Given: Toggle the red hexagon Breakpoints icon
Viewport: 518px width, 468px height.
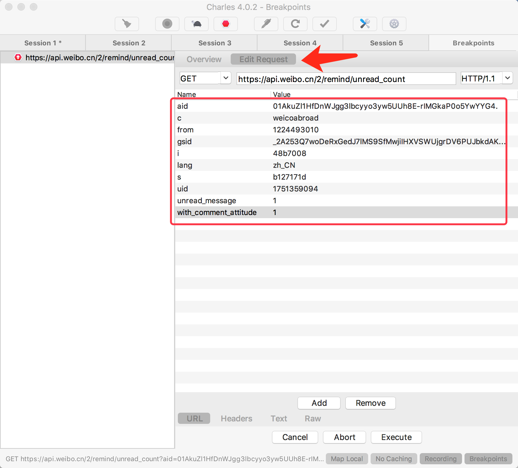Looking at the screenshot, I should pos(226,24).
